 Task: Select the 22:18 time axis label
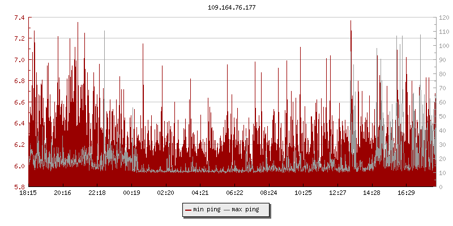coord(97,193)
